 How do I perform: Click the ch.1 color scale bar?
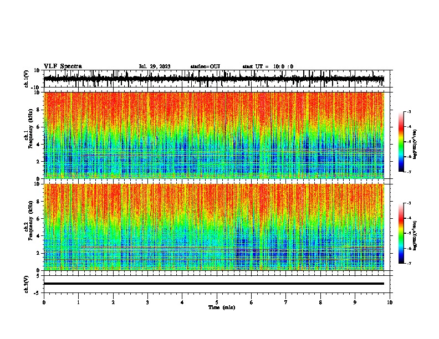coord(401,142)
